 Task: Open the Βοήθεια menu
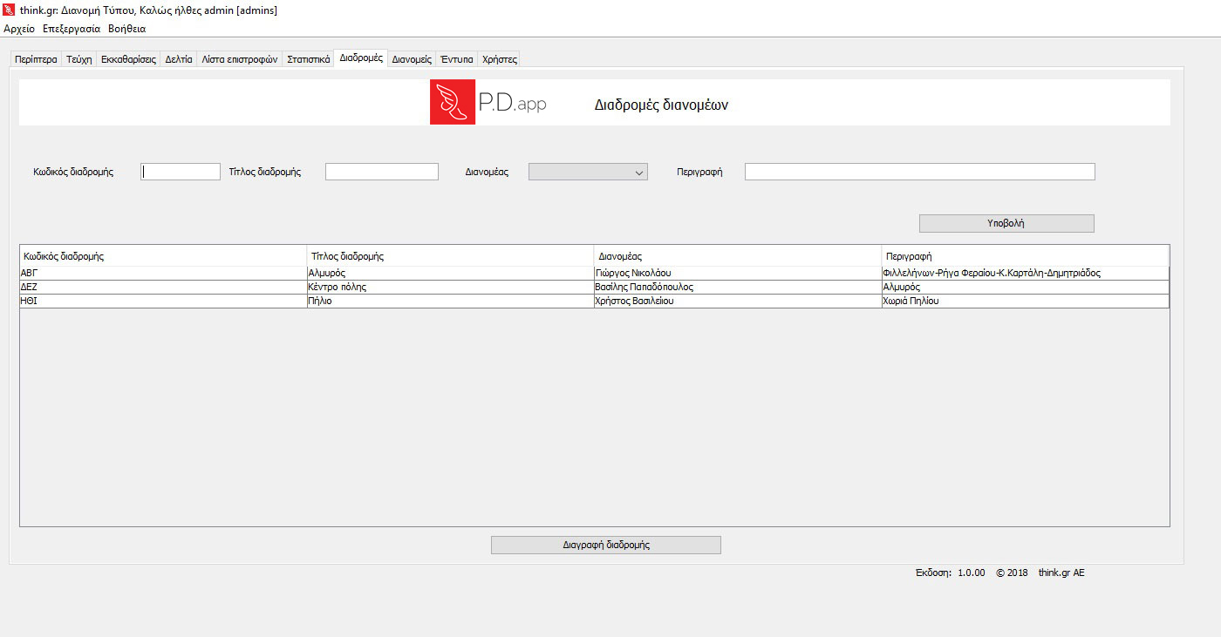click(x=126, y=29)
